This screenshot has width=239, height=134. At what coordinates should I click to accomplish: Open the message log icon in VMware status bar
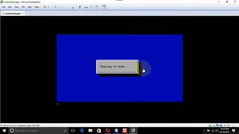(234, 125)
